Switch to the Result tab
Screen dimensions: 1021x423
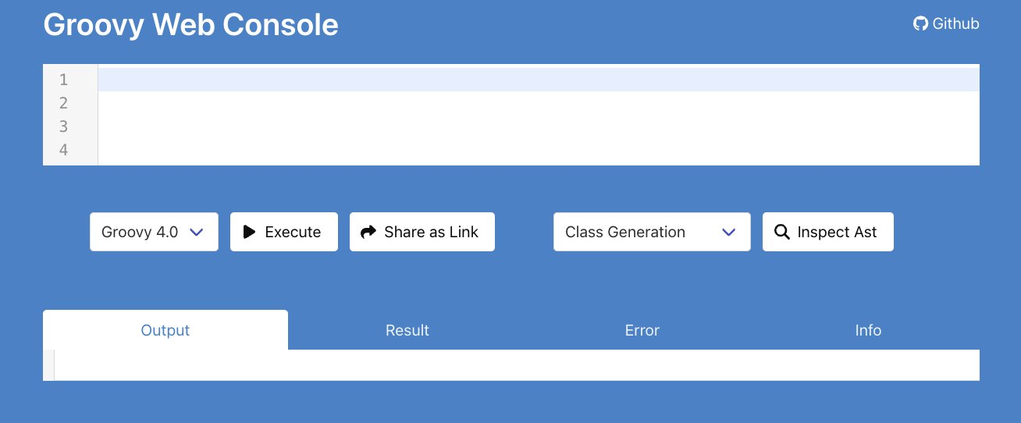[x=407, y=330]
